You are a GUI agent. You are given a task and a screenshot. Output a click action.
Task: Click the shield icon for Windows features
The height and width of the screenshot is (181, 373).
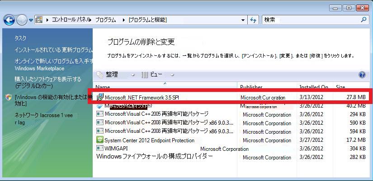pos(9,97)
